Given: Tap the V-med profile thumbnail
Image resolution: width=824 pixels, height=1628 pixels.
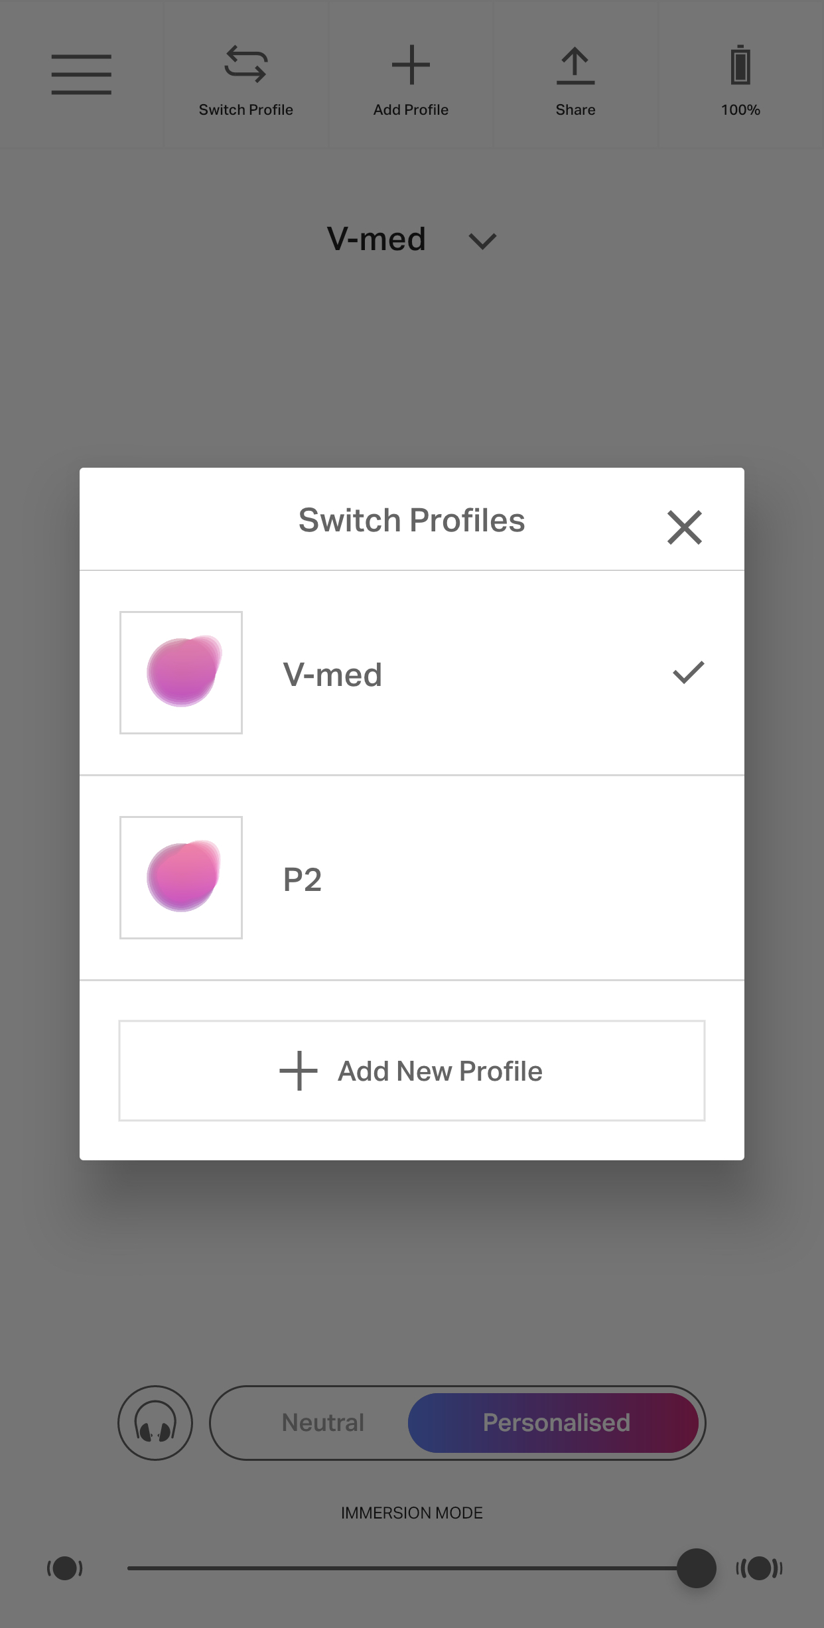Looking at the screenshot, I should pyautogui.click(x=181, y=673).
